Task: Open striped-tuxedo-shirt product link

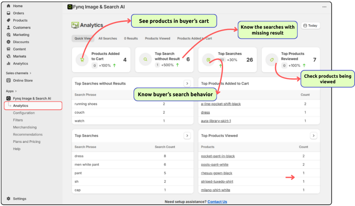Action: (217, 181)
